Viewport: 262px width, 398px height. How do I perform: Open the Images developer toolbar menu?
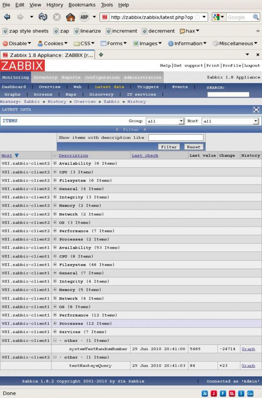point(147,43)
